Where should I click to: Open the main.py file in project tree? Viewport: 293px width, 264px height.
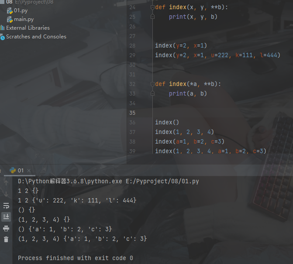coord(24,19)
